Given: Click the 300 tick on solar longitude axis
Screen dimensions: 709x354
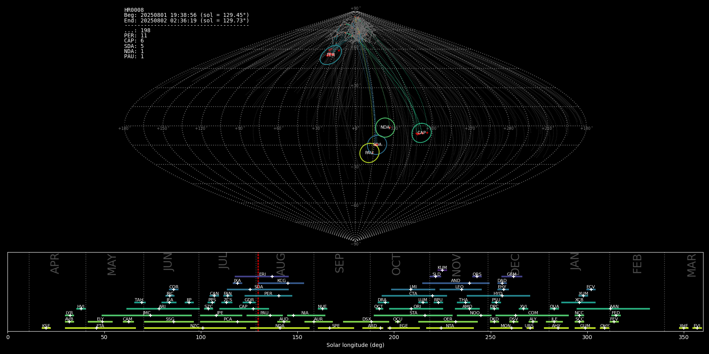Looking at the screenshot, I should pos(587,337).
